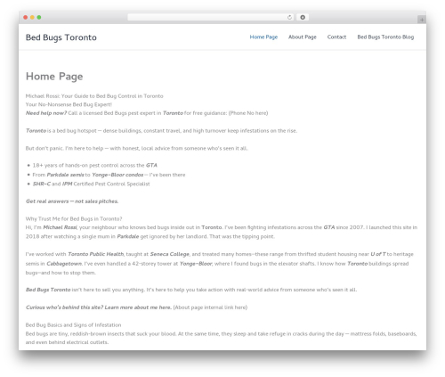
Task: Click 'Bed Bugs Toronto isn't here to sell' sentence
Action: (x=191, y=290)
